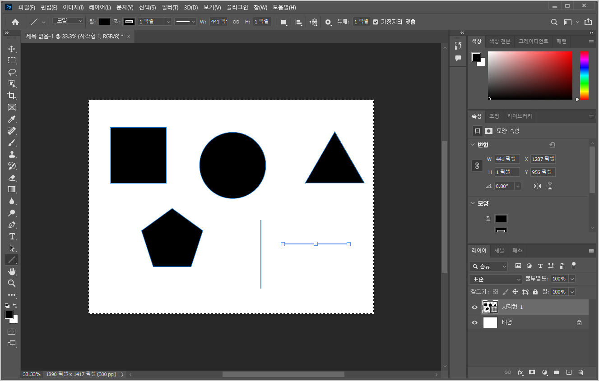This screenshot has height=381, width=599.
Task: Select the Path Selection tool
Action: tap(12, 248)
